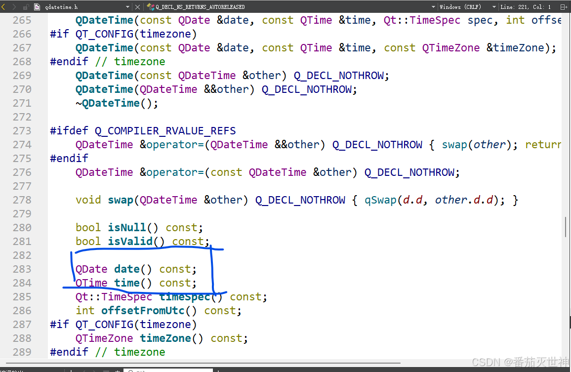Click the '// timezone' comment on line 268
The width and height of the screenshot is (571, 372).
click(130, 62)
